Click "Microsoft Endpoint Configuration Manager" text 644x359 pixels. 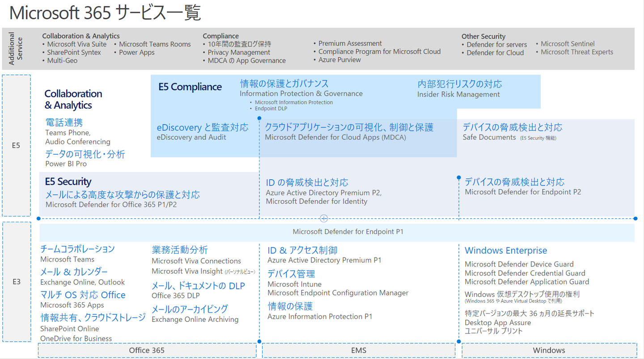[338, 293]
